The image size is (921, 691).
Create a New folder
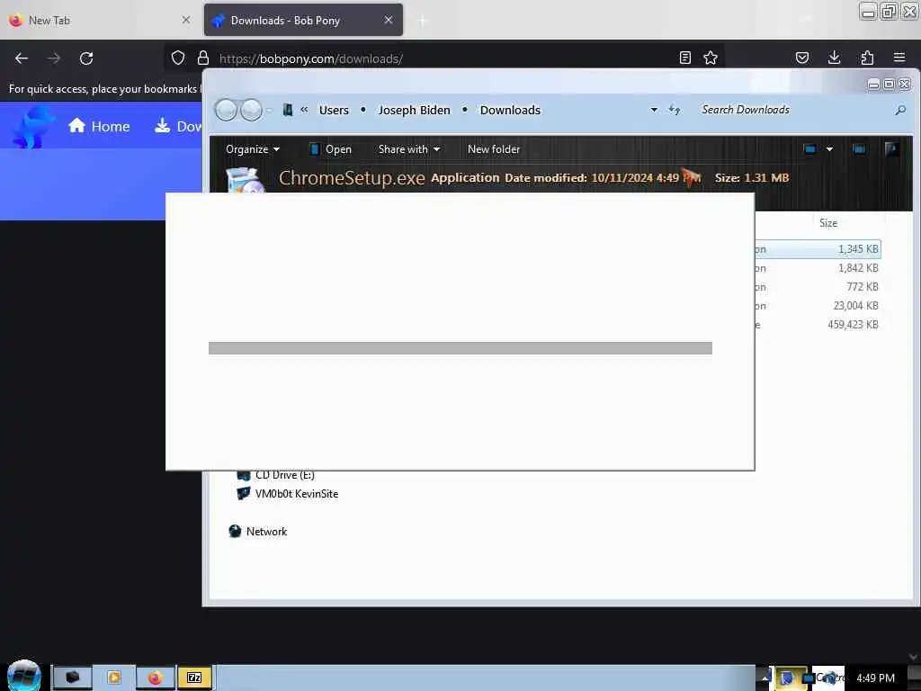[494, 149]
